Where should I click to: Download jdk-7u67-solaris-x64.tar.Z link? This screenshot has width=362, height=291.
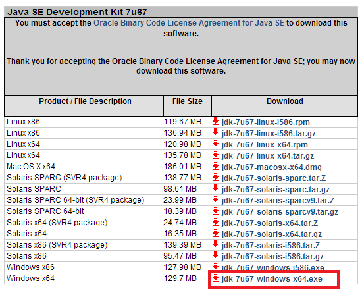[x=270, y=223]
